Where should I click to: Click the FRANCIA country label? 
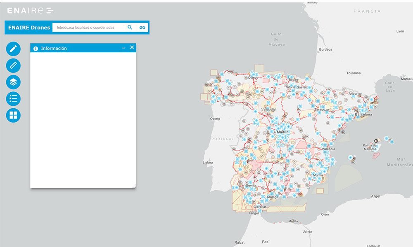(367, 11)
